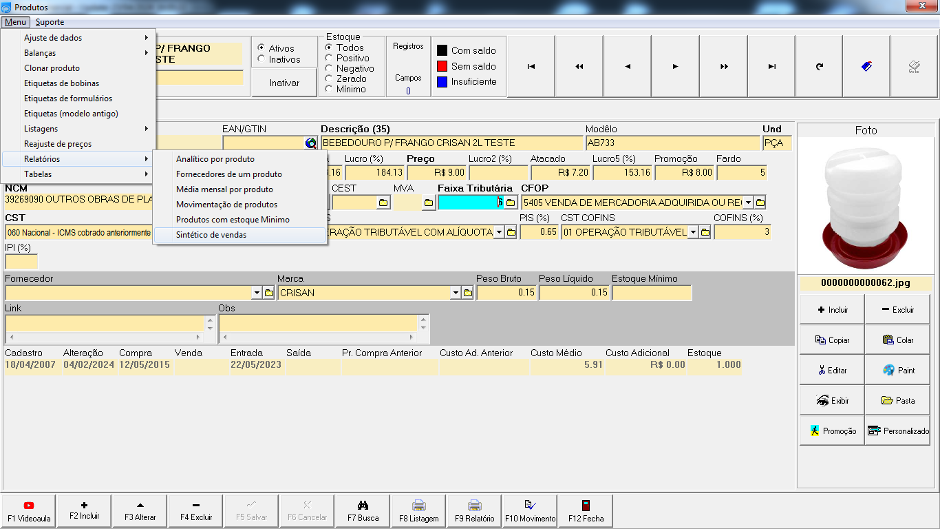This screenshot has width=940, height=529.
Task: Expand the Marca dropdown
Action: 456,293
